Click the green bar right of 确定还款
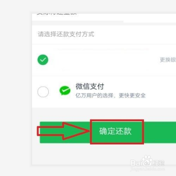 [x=160, y=132]
